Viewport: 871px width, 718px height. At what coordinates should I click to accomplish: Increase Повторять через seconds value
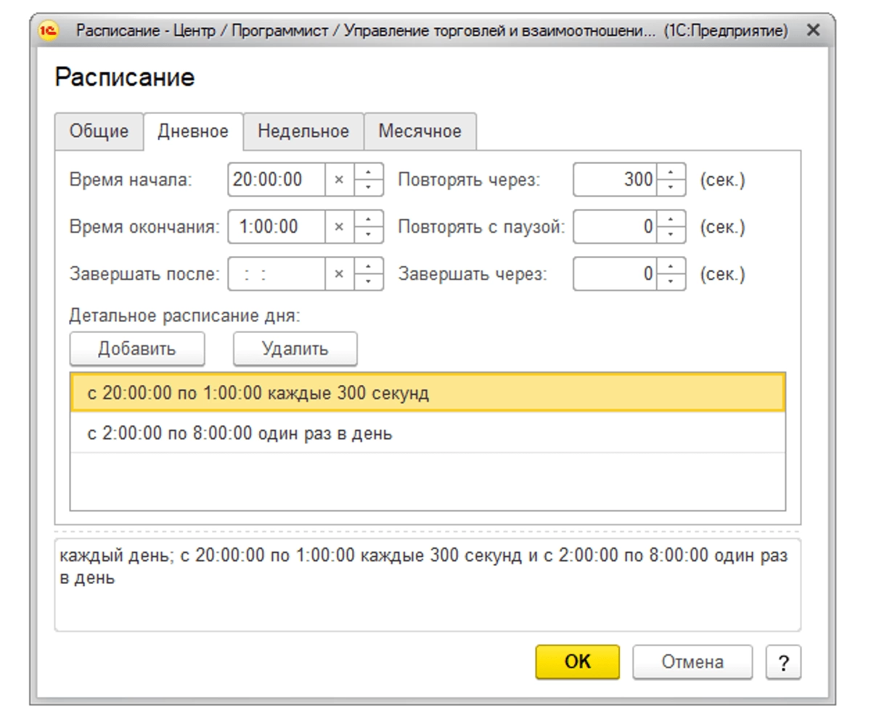[671, 173]
